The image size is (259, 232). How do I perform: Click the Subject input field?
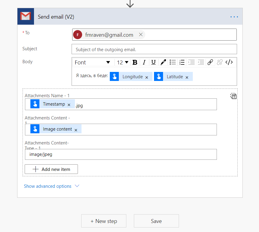click(x=154, y=49)
